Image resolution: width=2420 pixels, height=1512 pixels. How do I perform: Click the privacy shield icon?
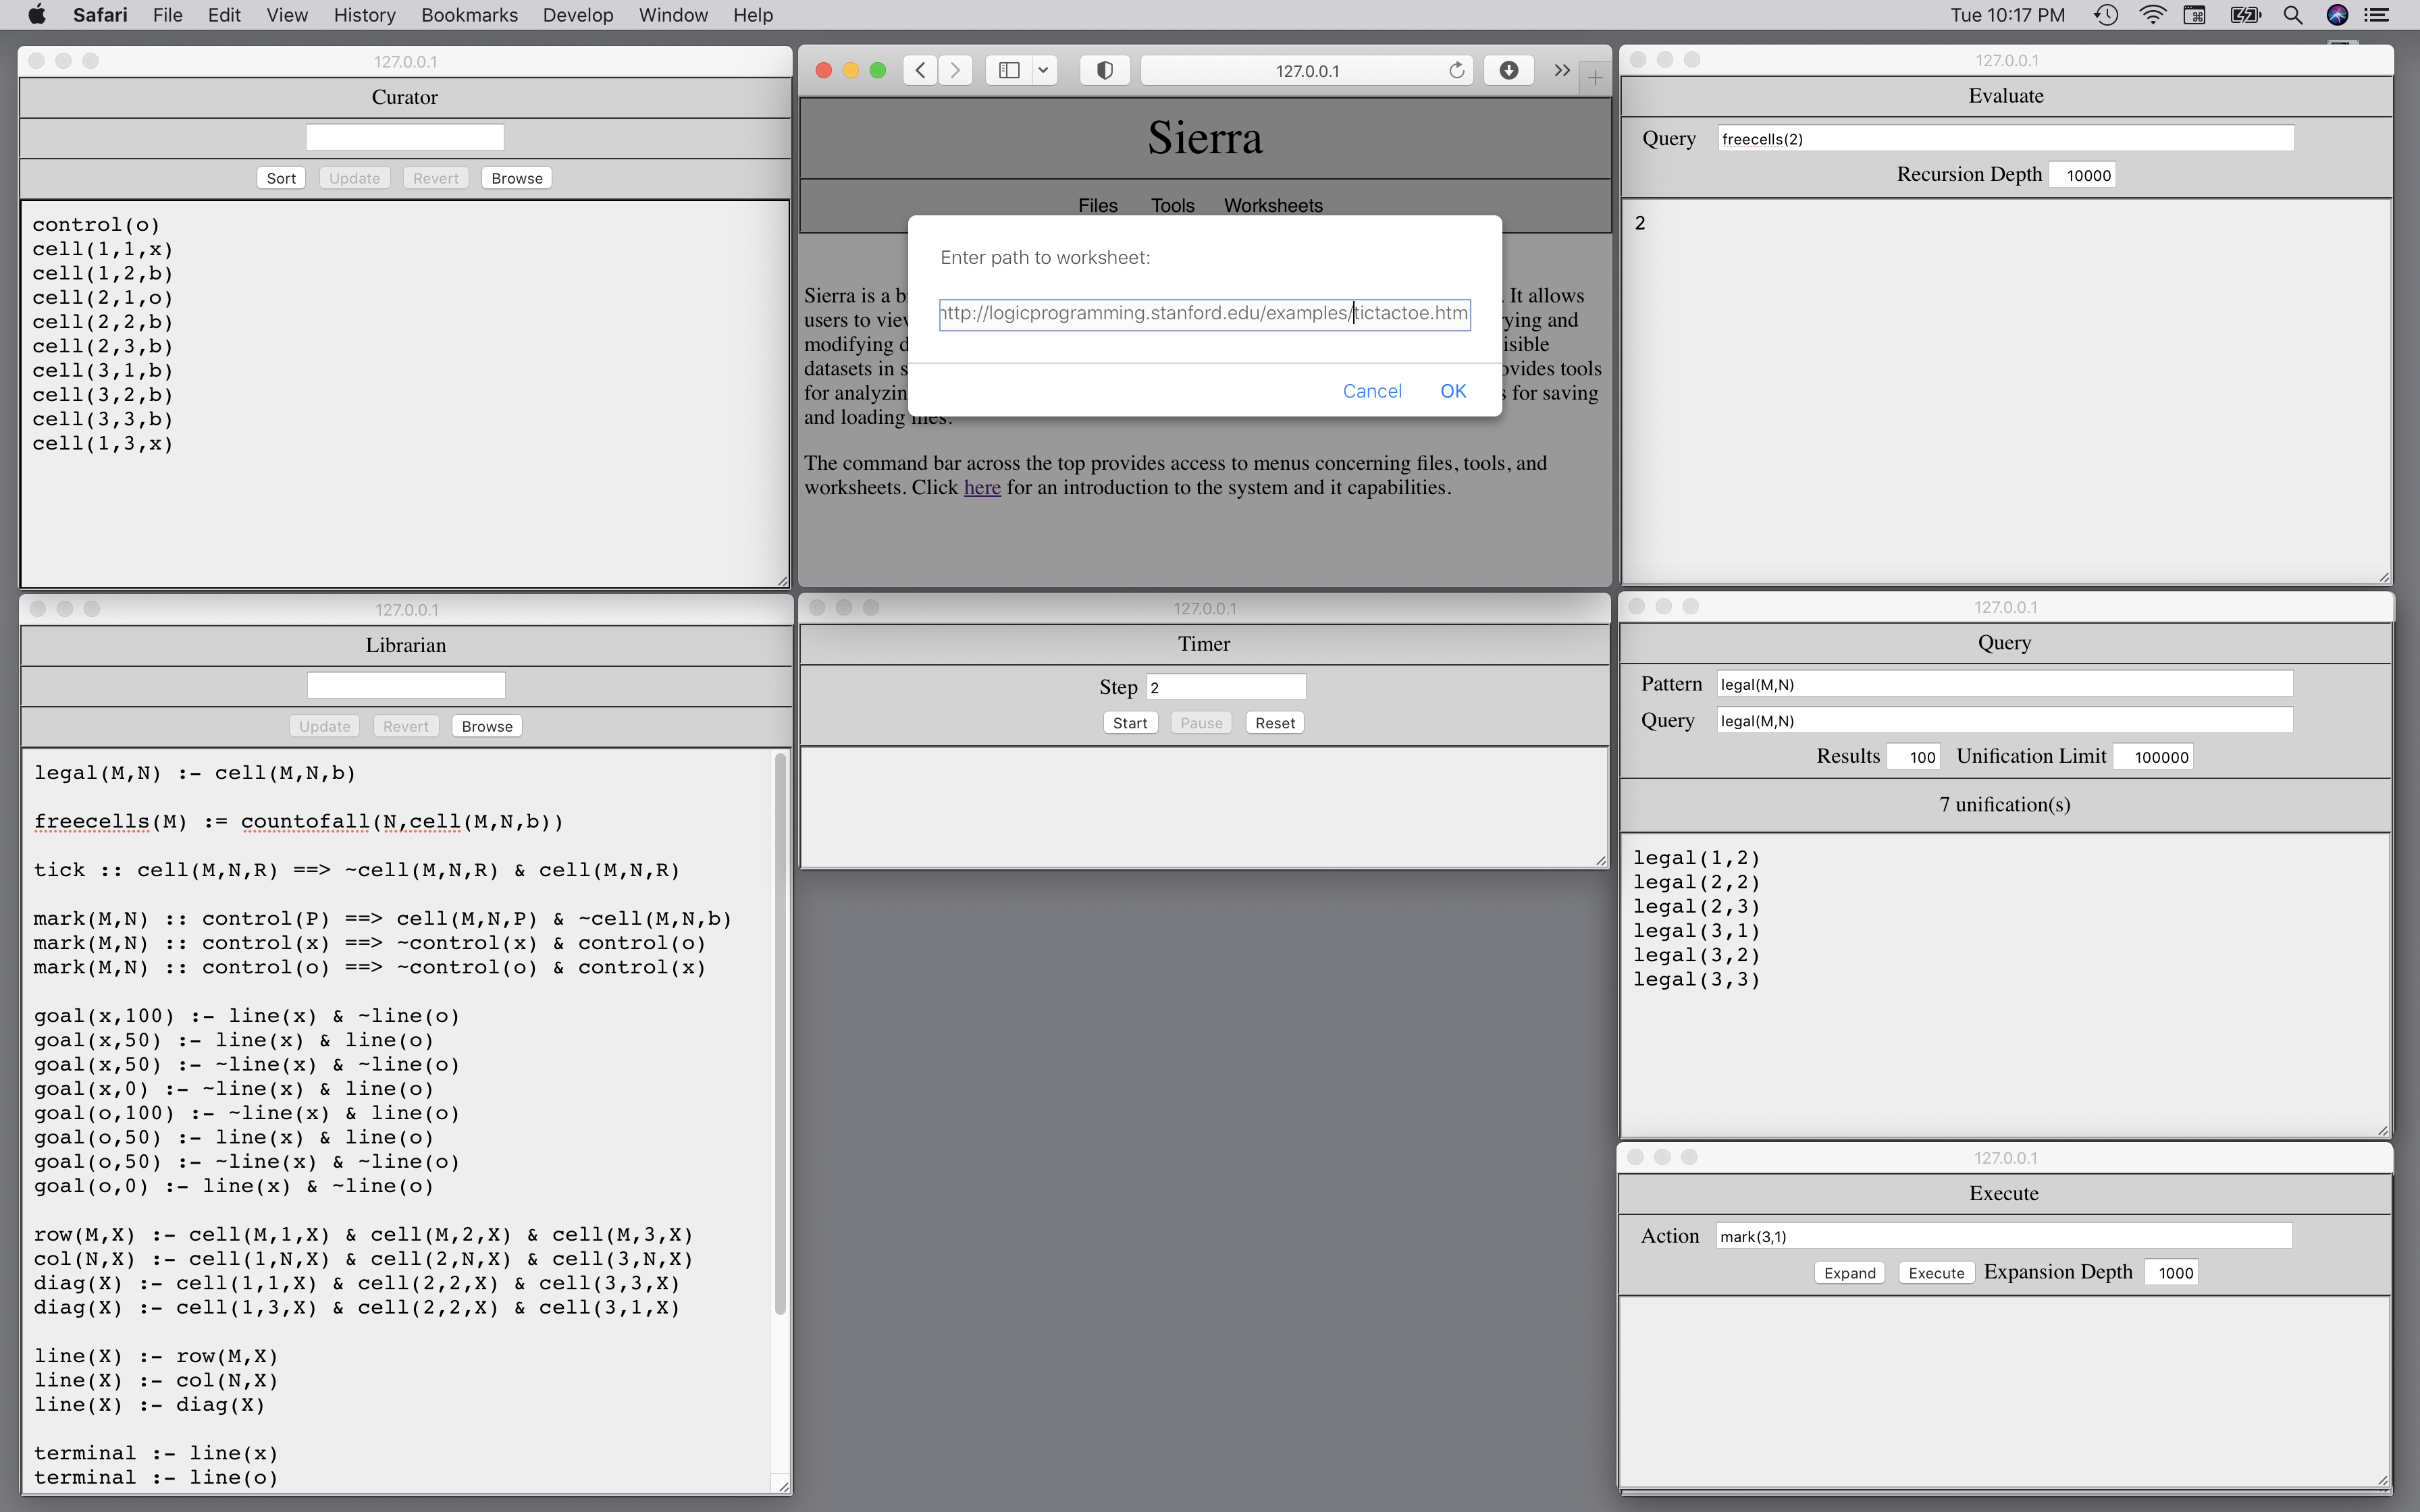[1105, 70]
